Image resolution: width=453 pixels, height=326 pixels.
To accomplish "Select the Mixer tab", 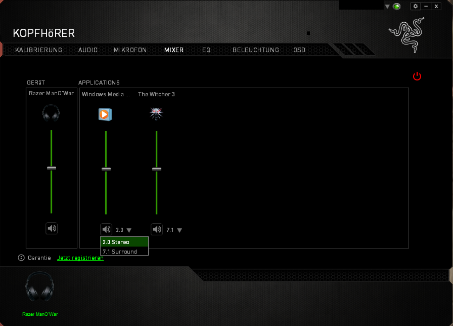I will click(x=174, y=50).
